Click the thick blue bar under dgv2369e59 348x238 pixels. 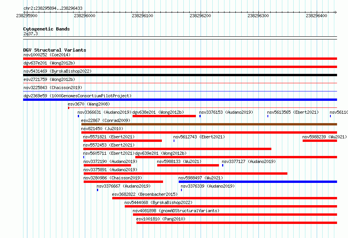point(180,100)
